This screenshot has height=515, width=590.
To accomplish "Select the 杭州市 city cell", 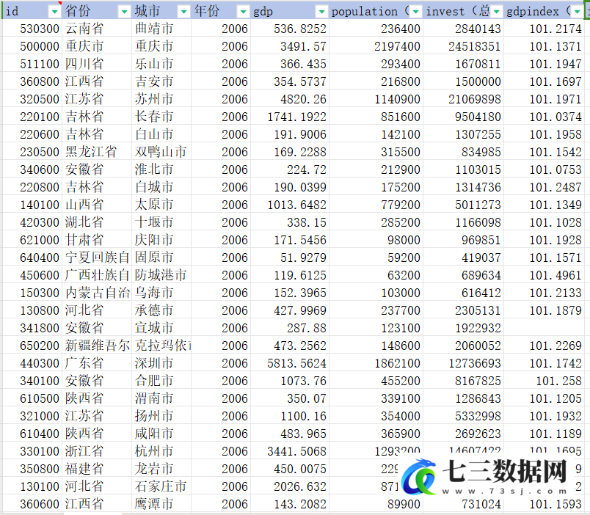I will 161,451.
